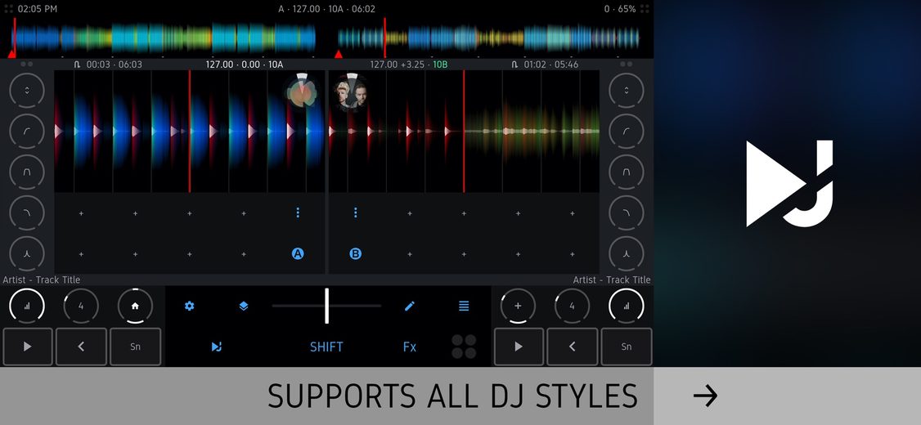921x425 pixels.
Task: Add last hot cue on deck B top row
Action: 572,213
